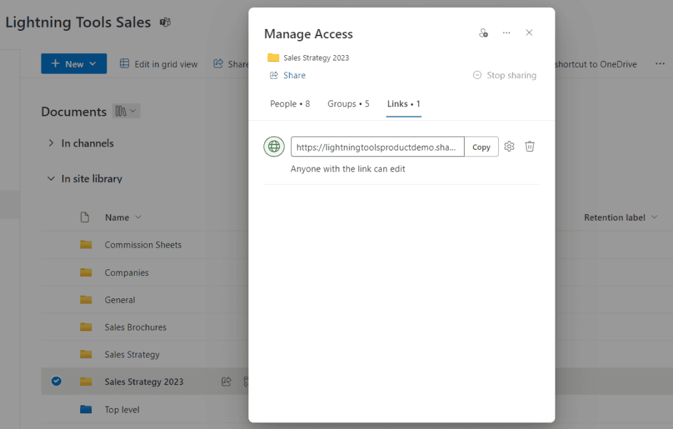Click the share icon on the Sales Strategy 2023 row
673x429 pixels.
226,381
